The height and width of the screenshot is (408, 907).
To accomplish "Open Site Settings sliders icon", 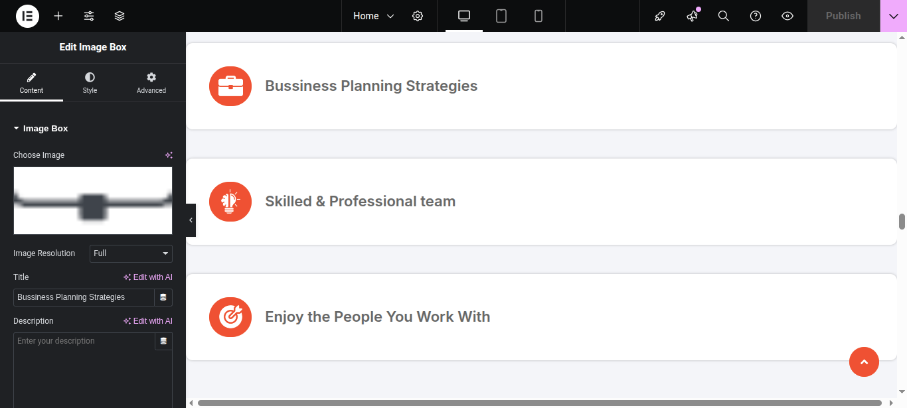I will click(x=89, y=16).
